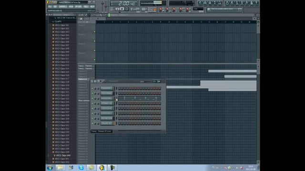Click the transport Stop button
Image resolution: width=305 pixels, height=171 pixels.
[x=122, y=9]
